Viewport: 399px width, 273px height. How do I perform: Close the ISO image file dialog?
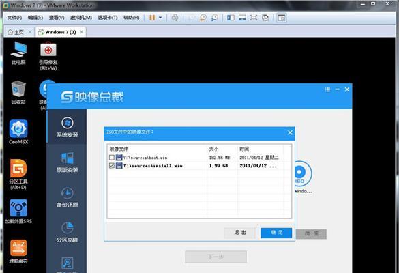coord(290,132)
